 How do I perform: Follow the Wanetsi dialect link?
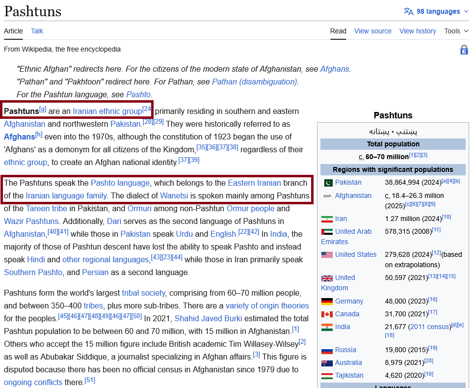[174, 195]
